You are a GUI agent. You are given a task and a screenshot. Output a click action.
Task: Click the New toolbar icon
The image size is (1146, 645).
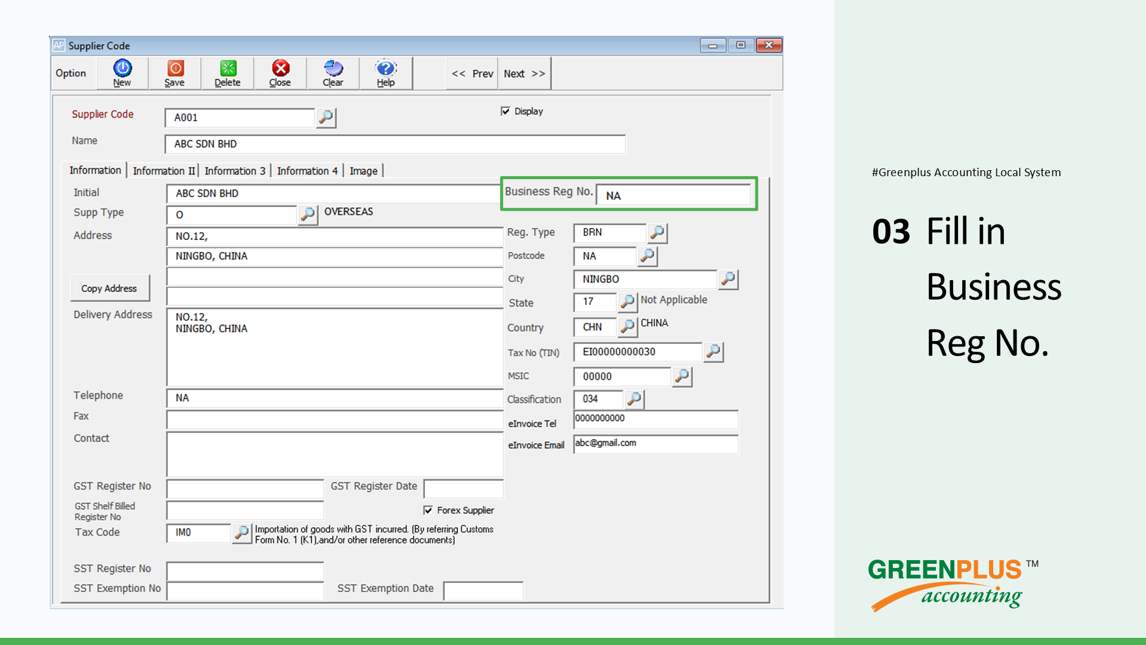tap(122, 73)
